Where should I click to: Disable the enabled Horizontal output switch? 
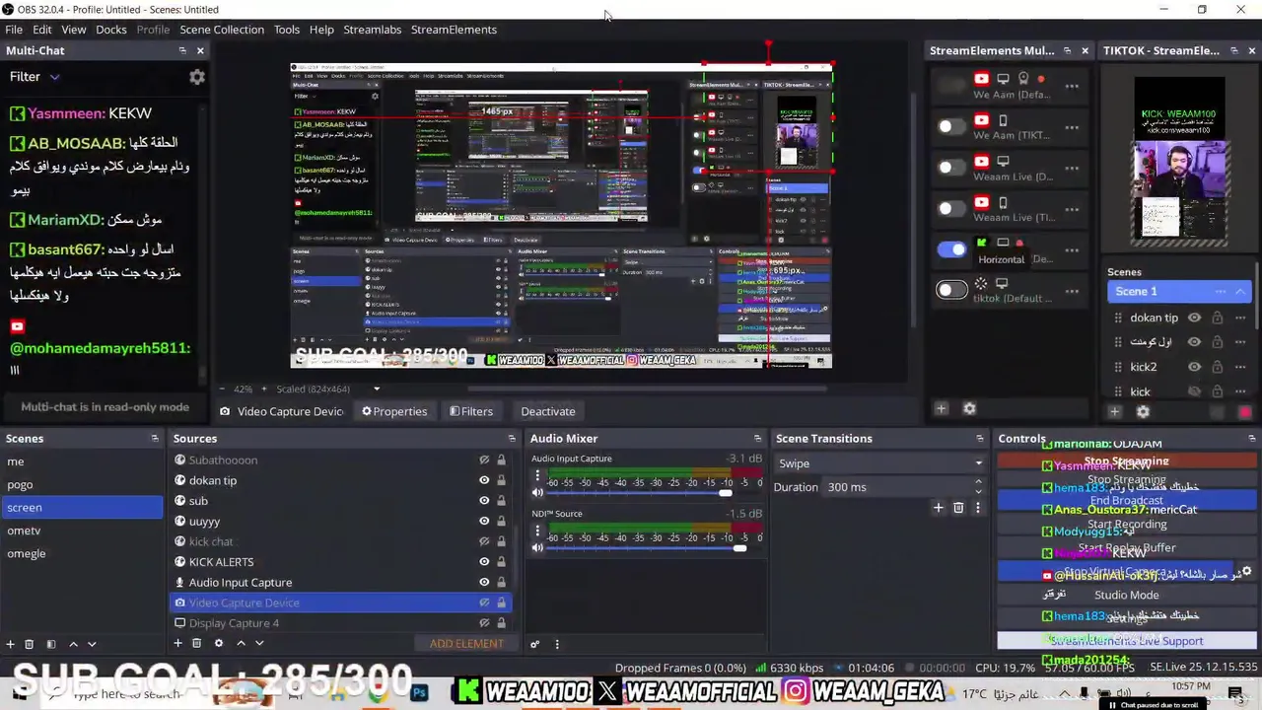pos(951,249)
